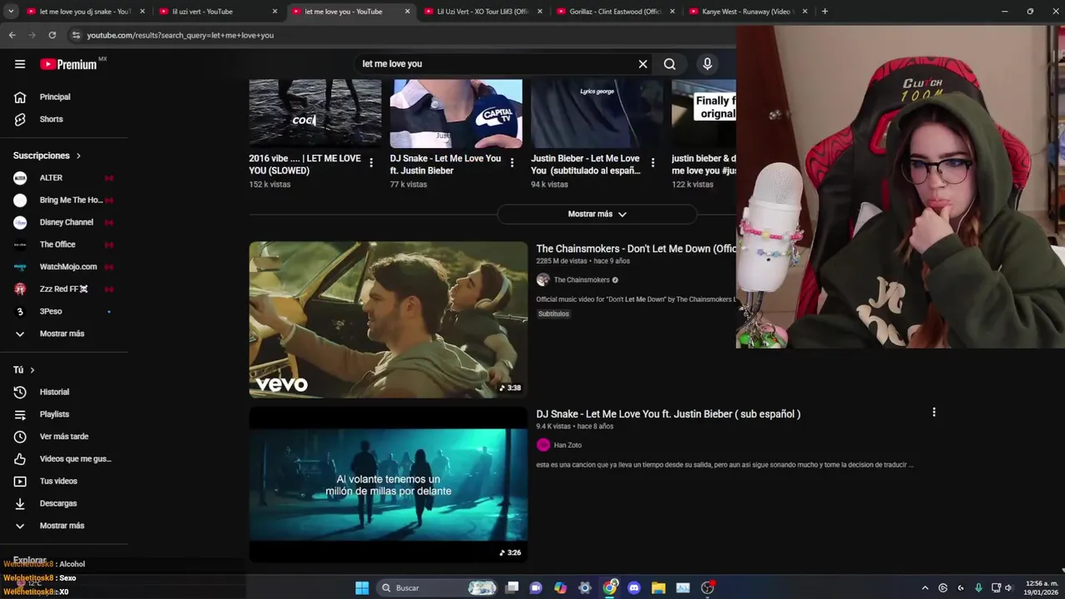
Task: Open more options for the sub español video
Action: pyautogui.click(x=934, y=413)
